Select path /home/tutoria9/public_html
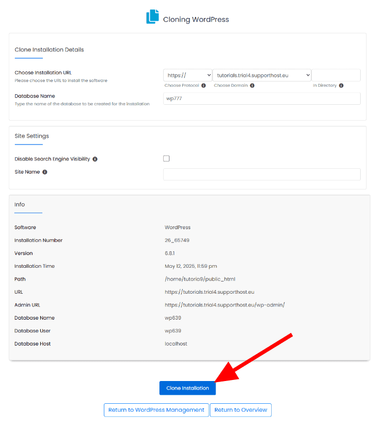This screenshot has height=426, width=375. click(x=200, y=279)
